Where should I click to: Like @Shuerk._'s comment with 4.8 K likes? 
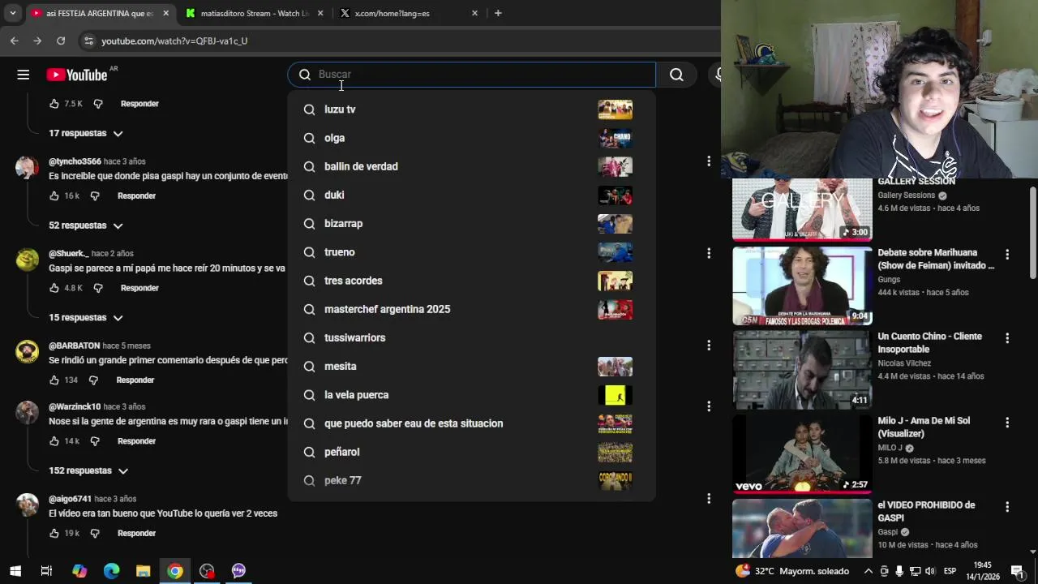[54, 288]
